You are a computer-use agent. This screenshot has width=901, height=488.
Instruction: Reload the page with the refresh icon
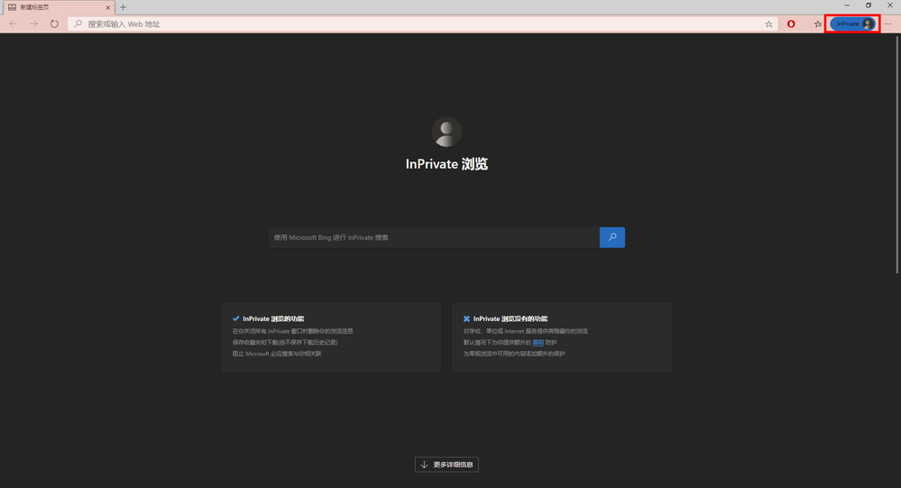(54, 23)
